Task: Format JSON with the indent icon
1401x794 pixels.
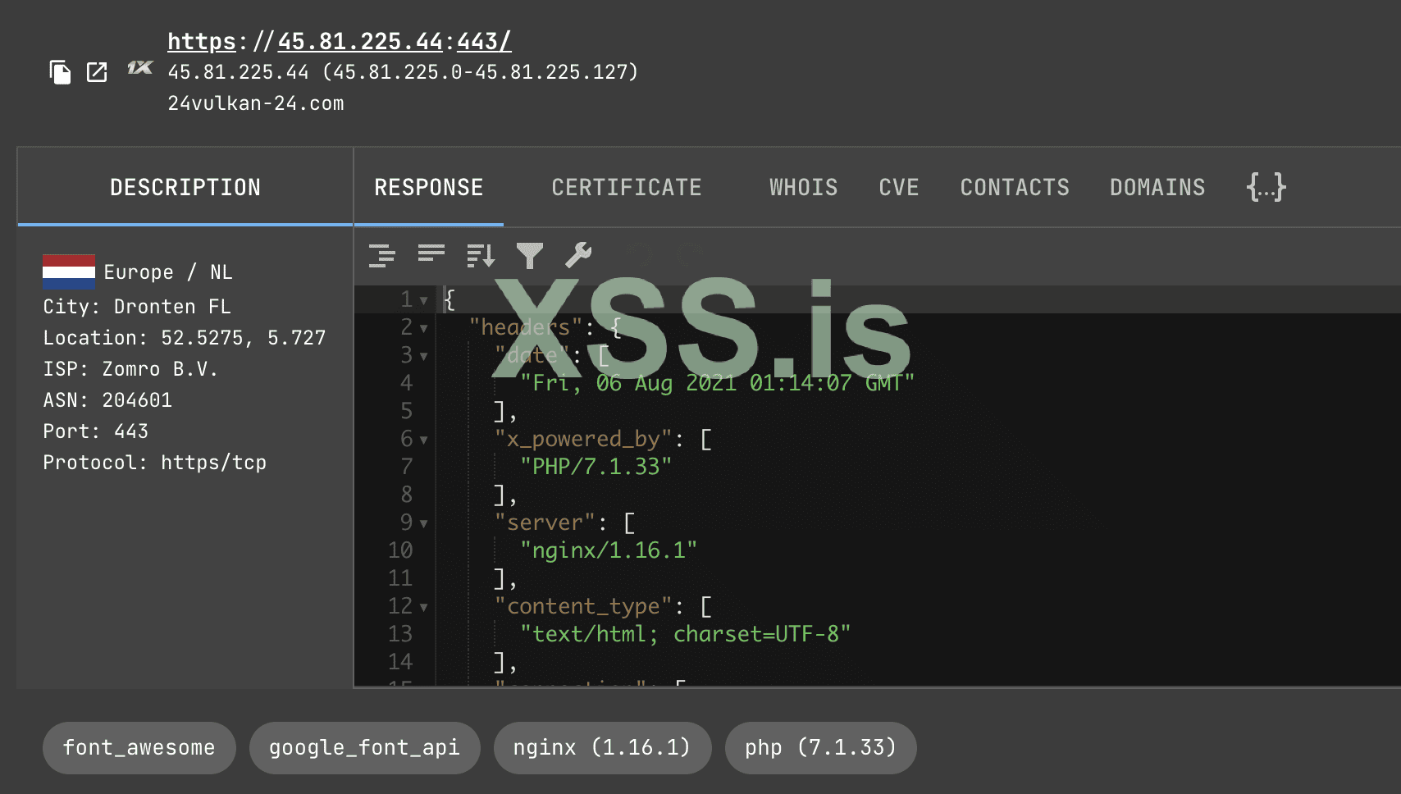Action: coord(382,256)
